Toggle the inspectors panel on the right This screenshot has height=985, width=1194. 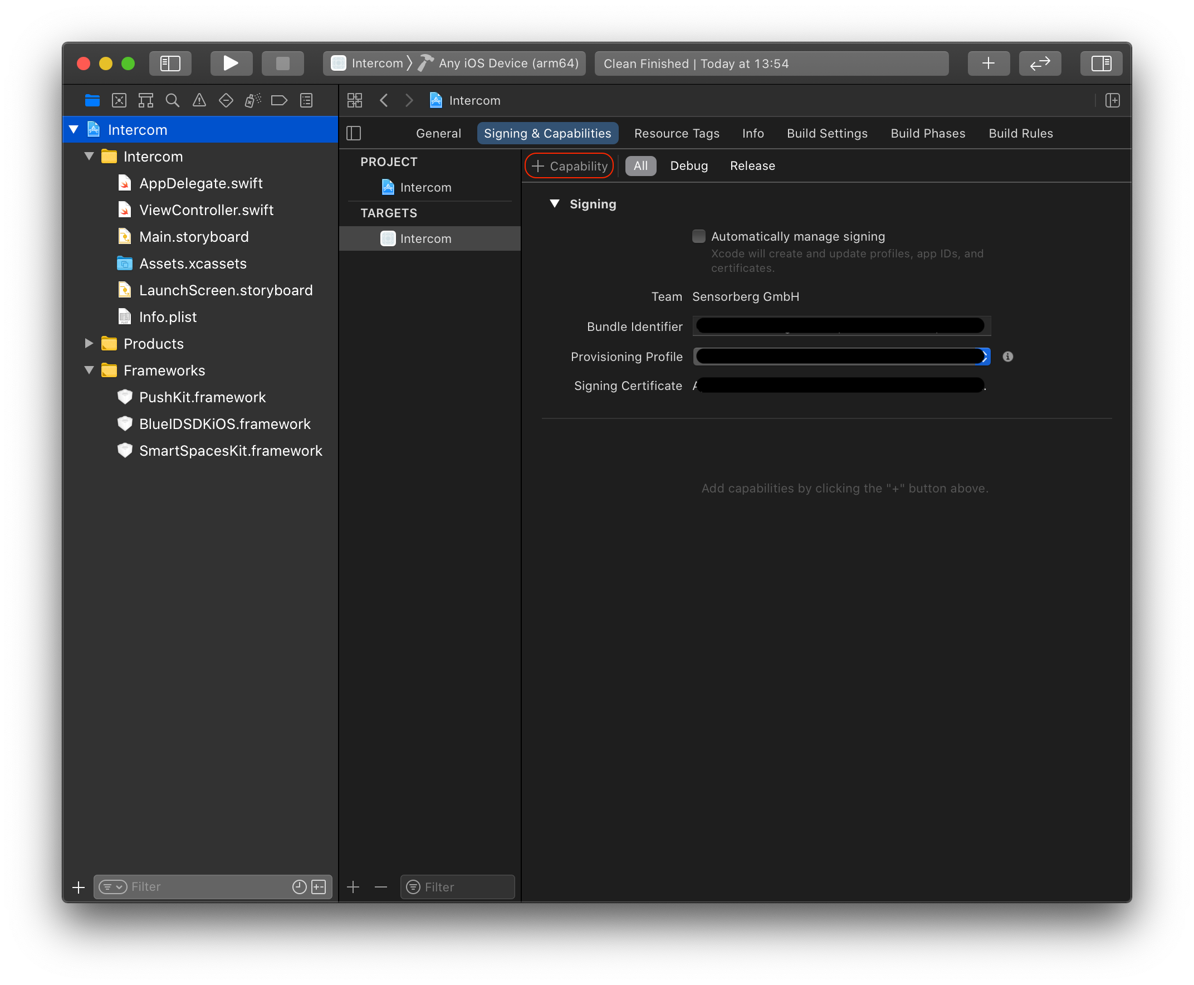1101,63
